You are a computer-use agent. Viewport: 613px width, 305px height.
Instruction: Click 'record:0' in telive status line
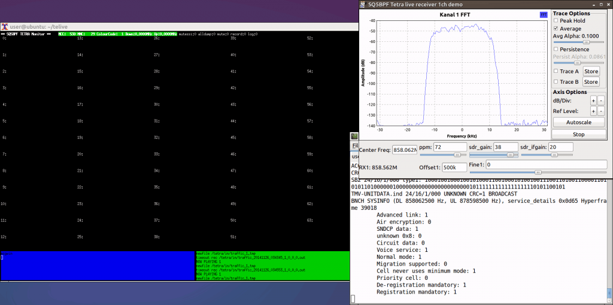(239, 34)
